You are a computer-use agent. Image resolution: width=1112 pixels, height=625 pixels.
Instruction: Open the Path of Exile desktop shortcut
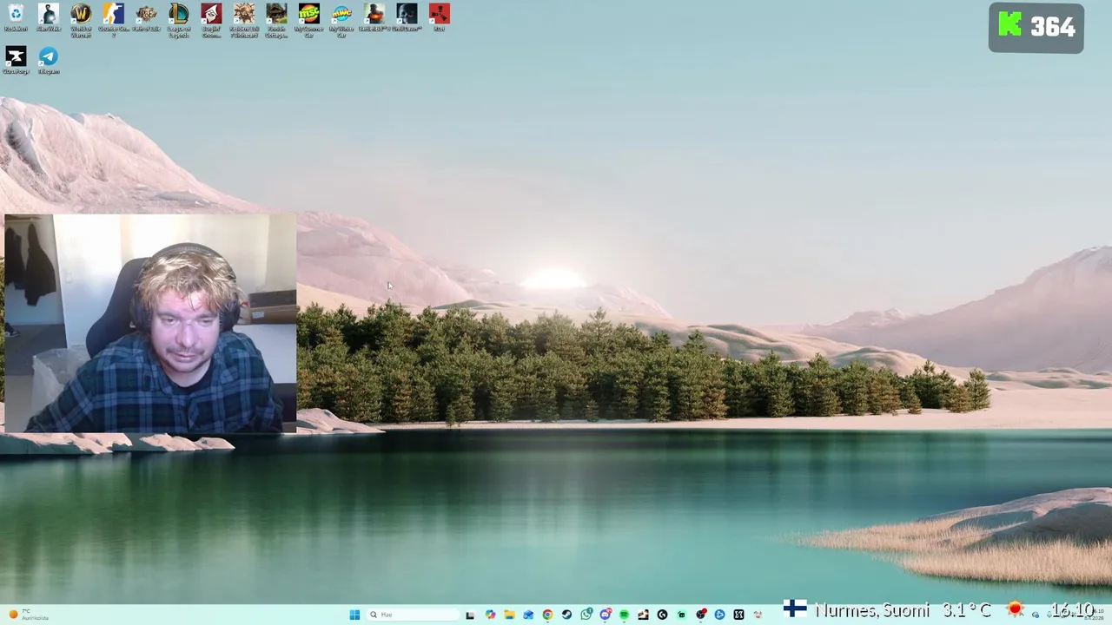click(146, 19)
